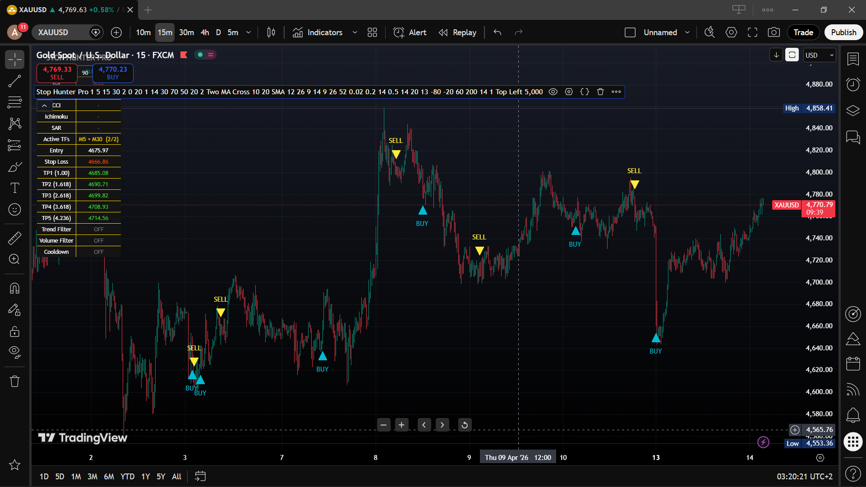Viewport: 866px width, 487px height.
Task: Take a chart snapshot with the camera icon
Action: coord(774,32)
